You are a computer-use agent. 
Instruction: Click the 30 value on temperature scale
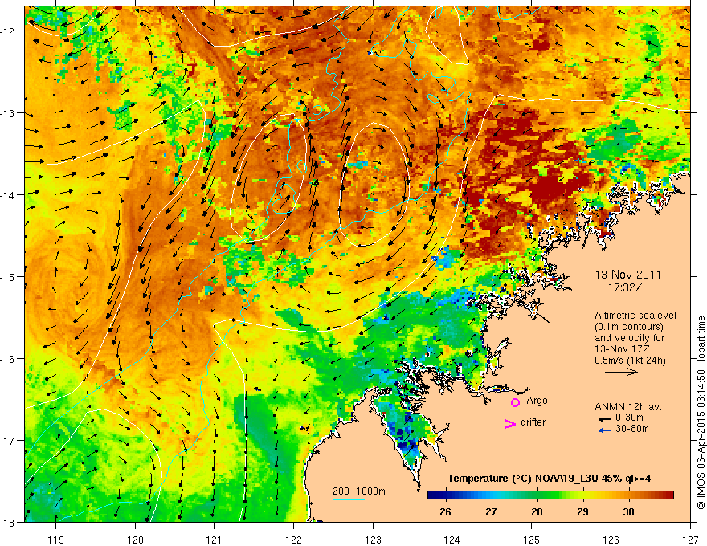[x=628, y=511]
